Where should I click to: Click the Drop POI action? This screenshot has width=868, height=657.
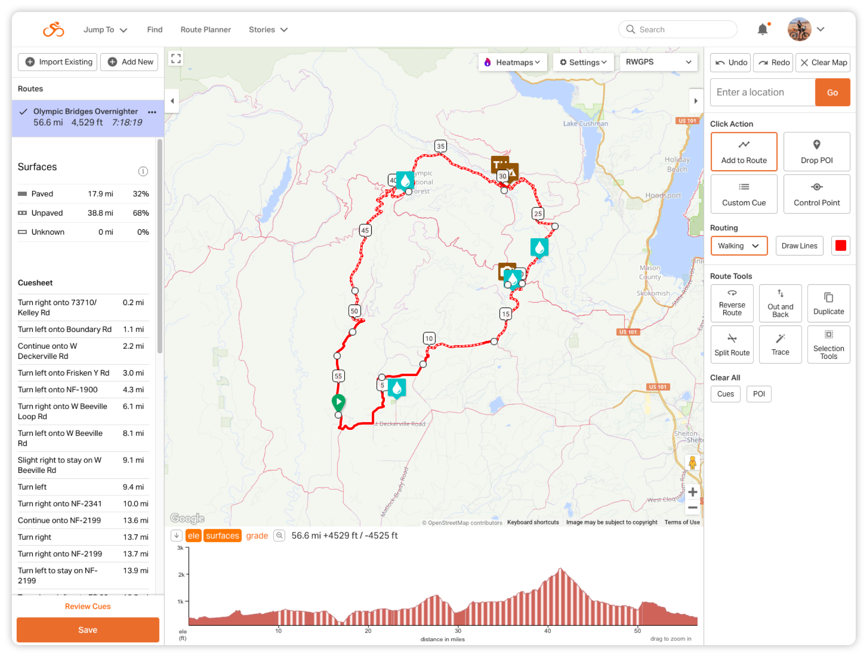(816, 152)
